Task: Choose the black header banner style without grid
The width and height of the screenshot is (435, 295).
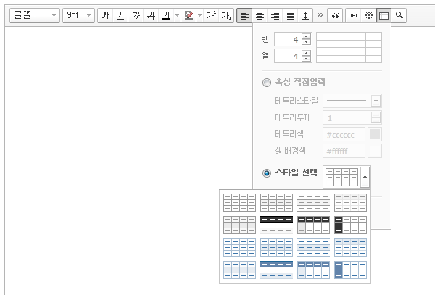Action: click(277, 225)
